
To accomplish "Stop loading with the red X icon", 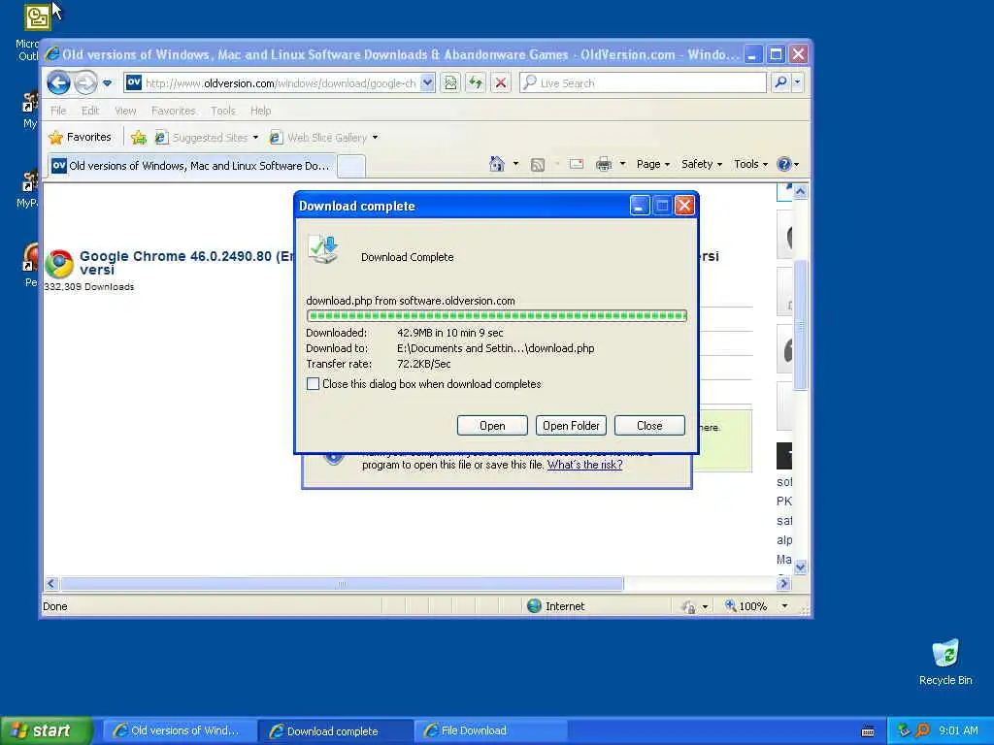I will point(501,83).
